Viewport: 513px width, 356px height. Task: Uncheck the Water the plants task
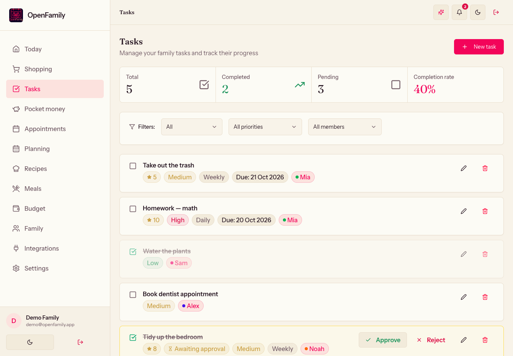point(133,252)
